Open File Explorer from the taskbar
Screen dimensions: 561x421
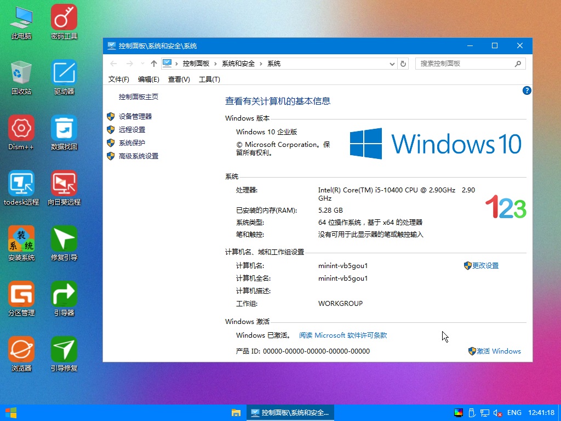[x=236, y=413]
